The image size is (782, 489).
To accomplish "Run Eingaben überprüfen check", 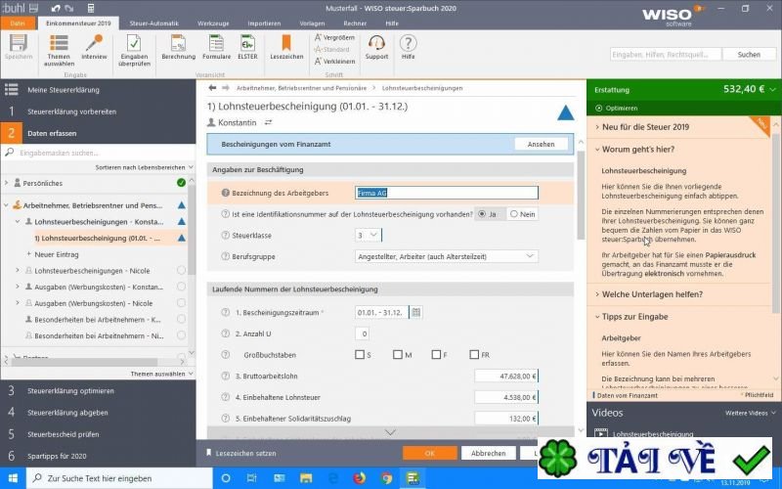I will 134,51.
